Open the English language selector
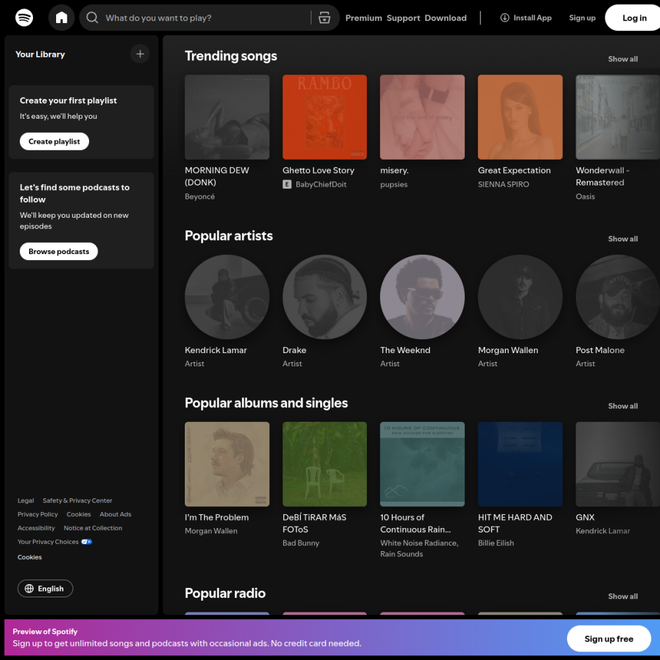The width and height of the screenshot is (660, 660). coord(45,589)
